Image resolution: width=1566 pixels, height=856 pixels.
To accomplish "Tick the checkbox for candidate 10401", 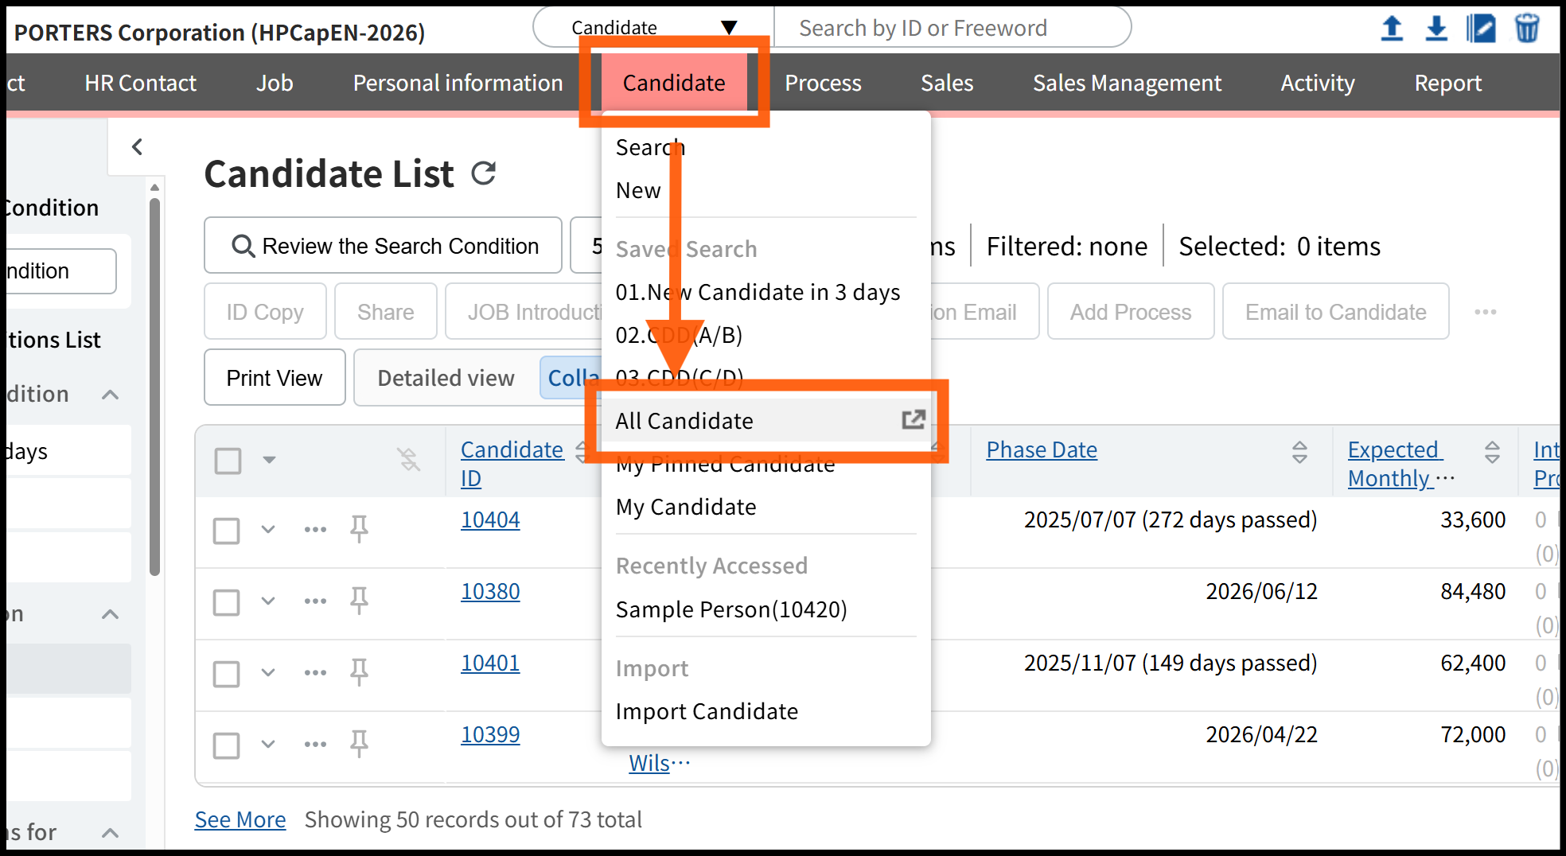I will [x=227, y=673].
